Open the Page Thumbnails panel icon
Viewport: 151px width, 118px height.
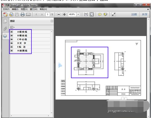[x=5, y=21]
